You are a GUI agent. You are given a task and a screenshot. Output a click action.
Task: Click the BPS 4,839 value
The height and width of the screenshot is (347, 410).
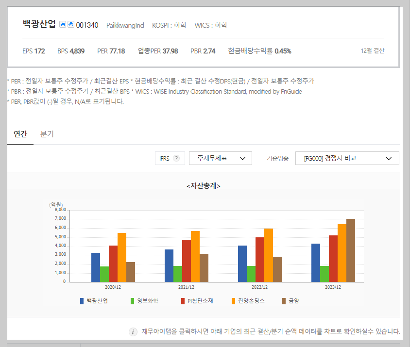click(x=71, y=51)
